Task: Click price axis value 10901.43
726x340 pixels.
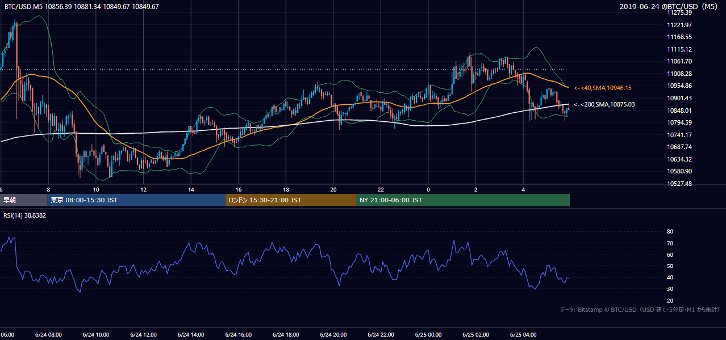Action: 679,98
